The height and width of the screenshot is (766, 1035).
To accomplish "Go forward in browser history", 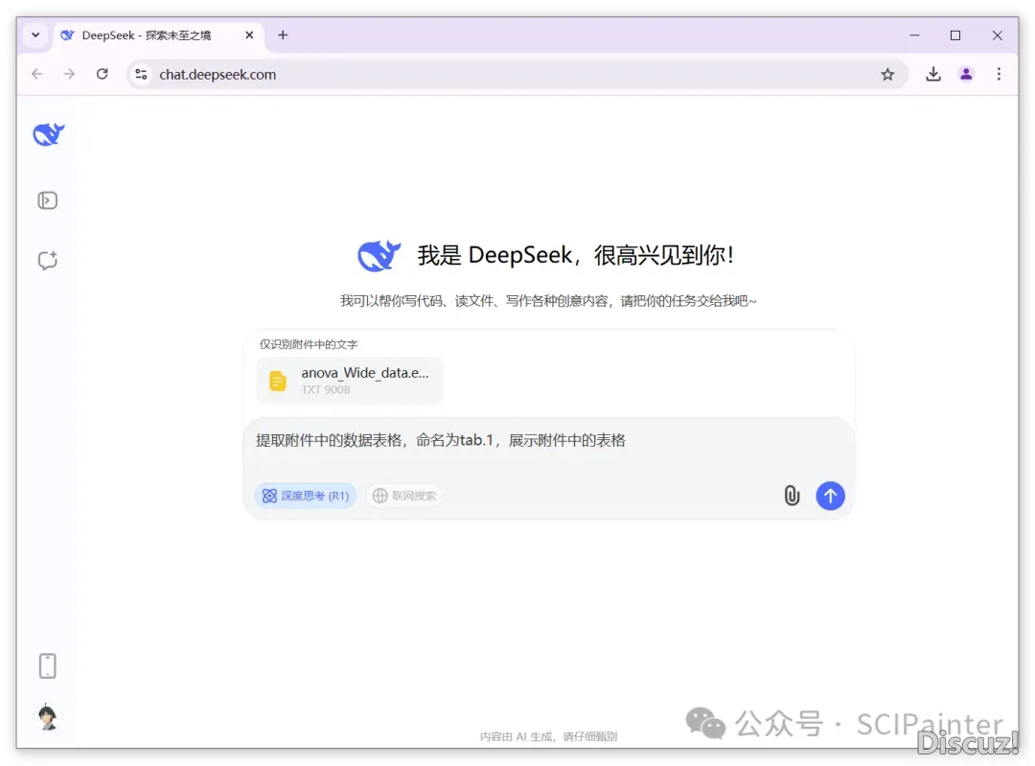I will tap(69, 74).
